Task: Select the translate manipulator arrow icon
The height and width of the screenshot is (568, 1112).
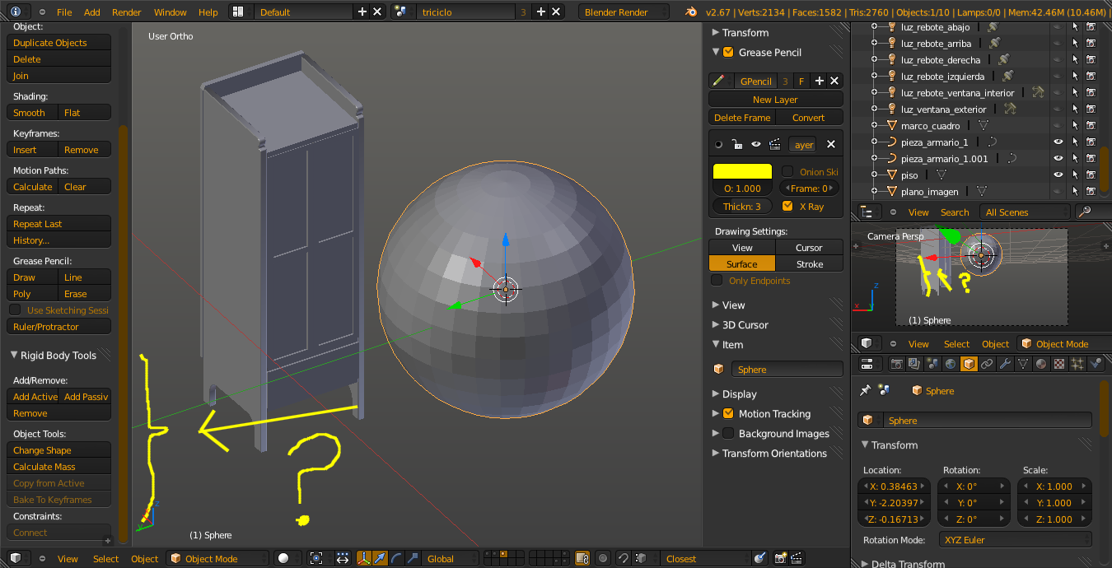Action: pyautogui.click(x=380, y=558)
